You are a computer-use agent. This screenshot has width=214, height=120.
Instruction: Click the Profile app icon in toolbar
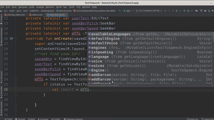click(x=184, y=11)
